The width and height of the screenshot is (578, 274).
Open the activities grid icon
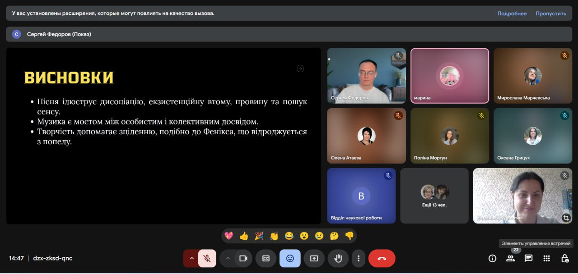pyautogui.click(x=546, y=258)
